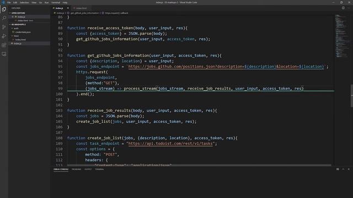Click https.request() callback breadcrumb
This screenshot has width=353, height=198.
116,13
